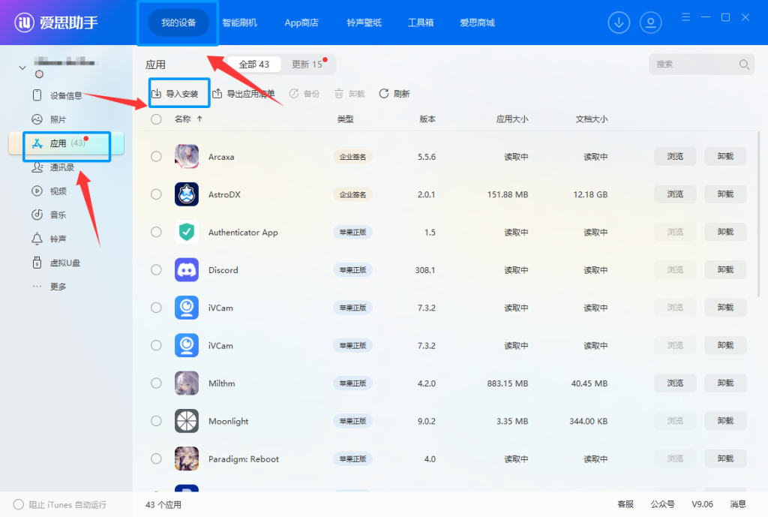The height and width of the screenshot is (517, 768).
Task: Click 浏览 for Milthm
Action: click(675, 383)
